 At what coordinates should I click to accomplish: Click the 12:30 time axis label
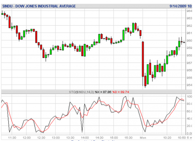pyautogui.click(x=41, y=137)
